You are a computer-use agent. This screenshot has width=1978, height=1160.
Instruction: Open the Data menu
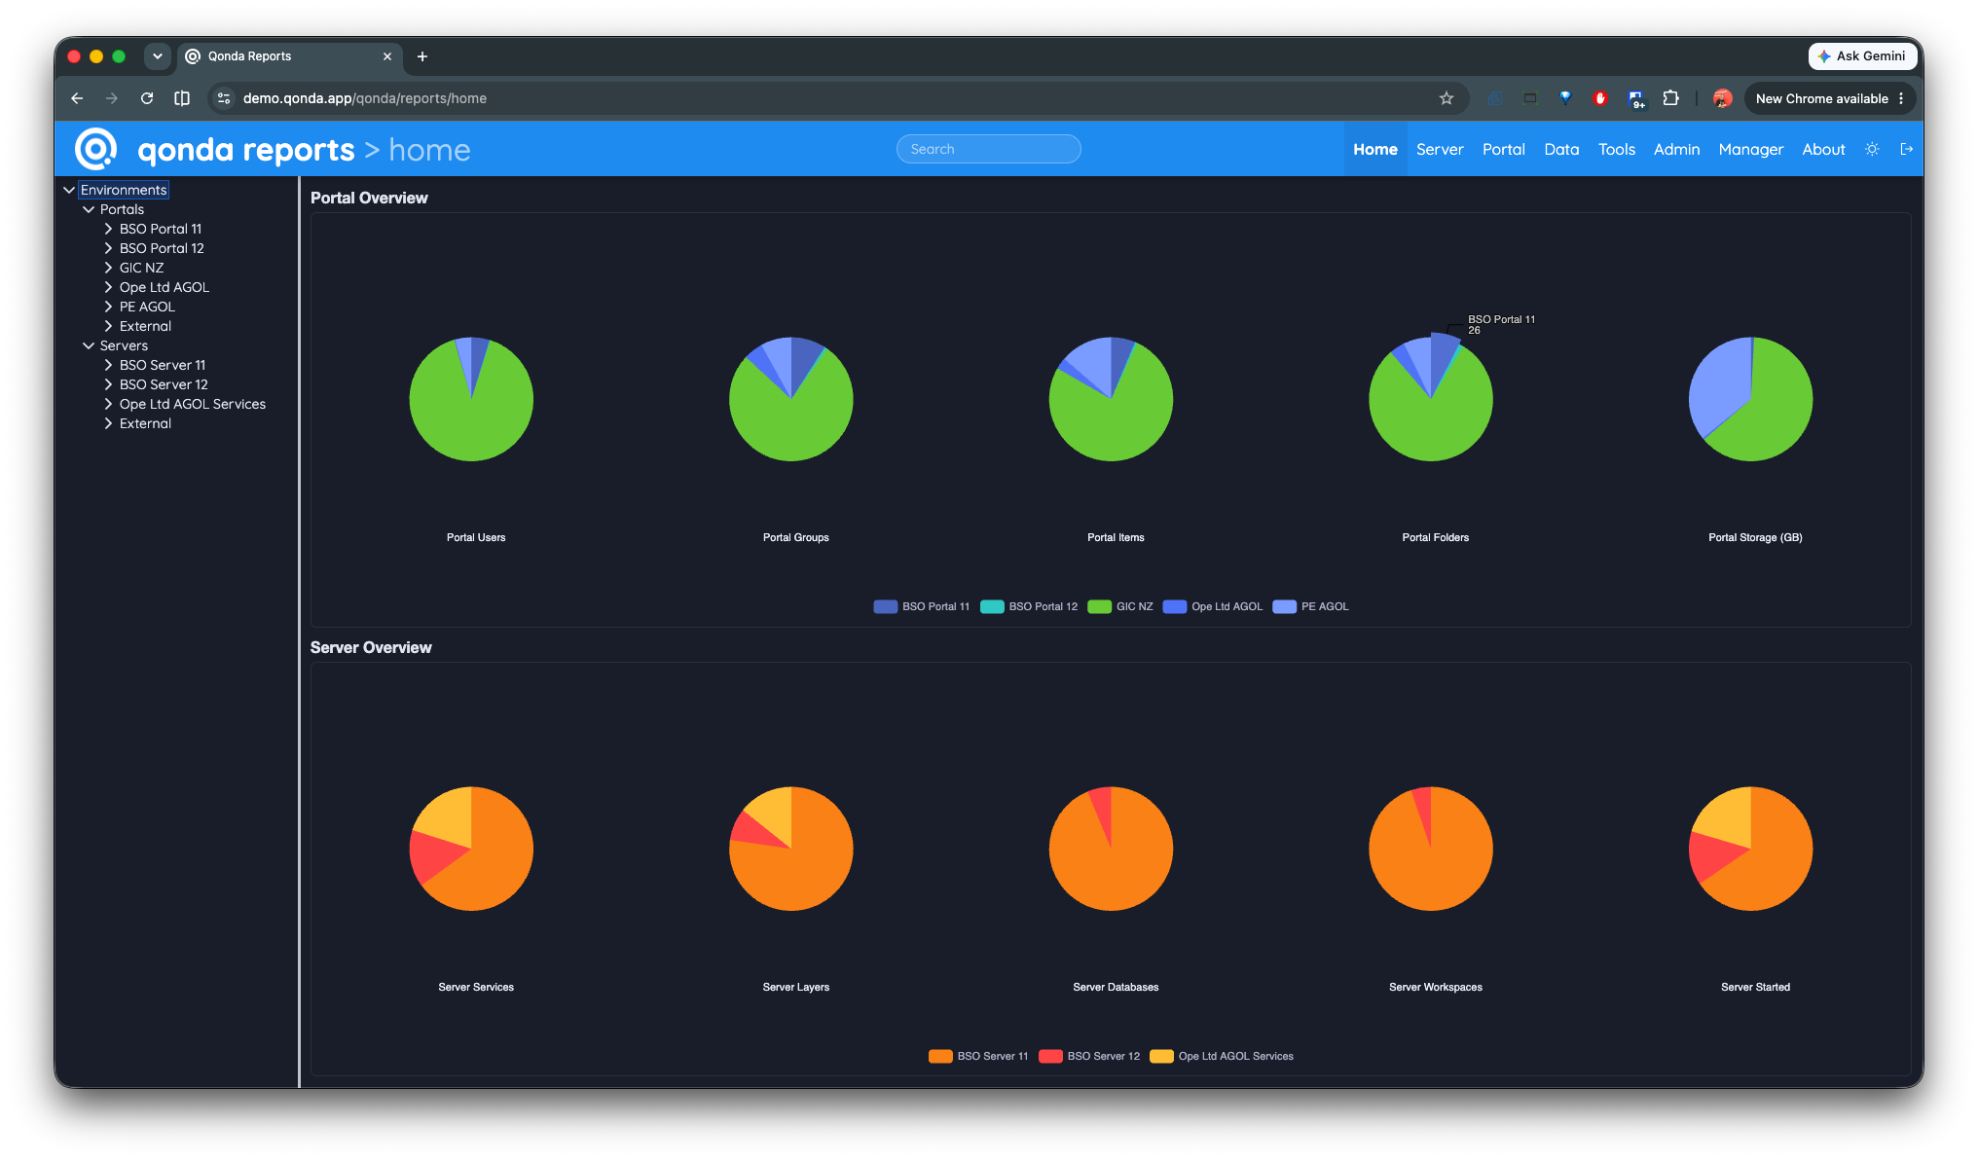1561,149
